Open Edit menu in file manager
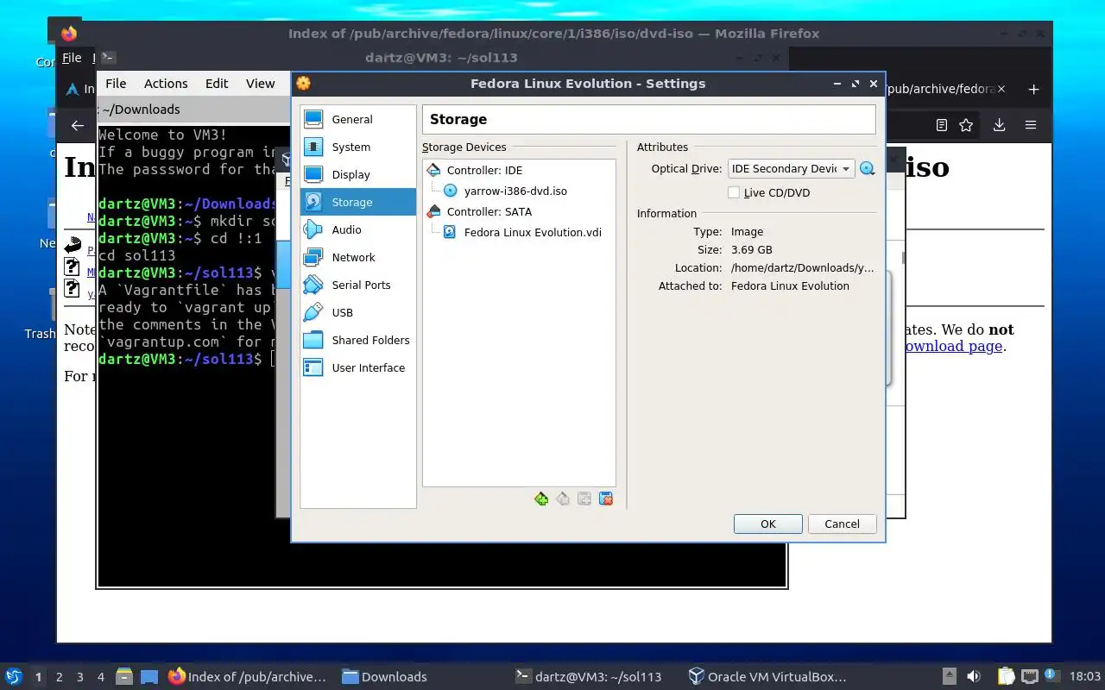This screenshot has height=690, width=1105. click(217, 84)
